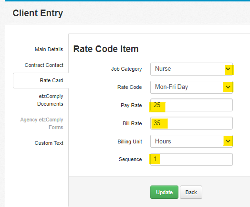The height and width of the screenshot is (207, 250).
Task: Go to the etzComply Documents tab
Action: [50, 100]
